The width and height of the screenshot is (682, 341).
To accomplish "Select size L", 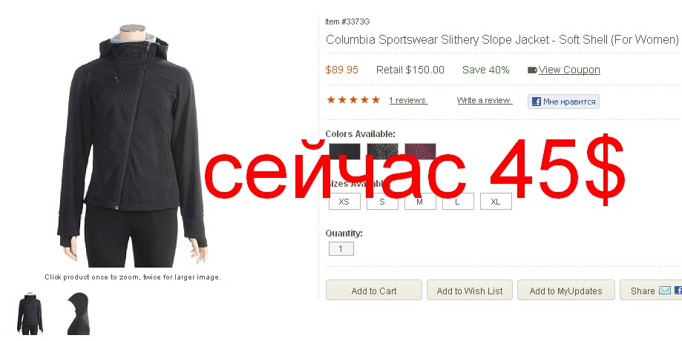I will [x=458, y=202].
